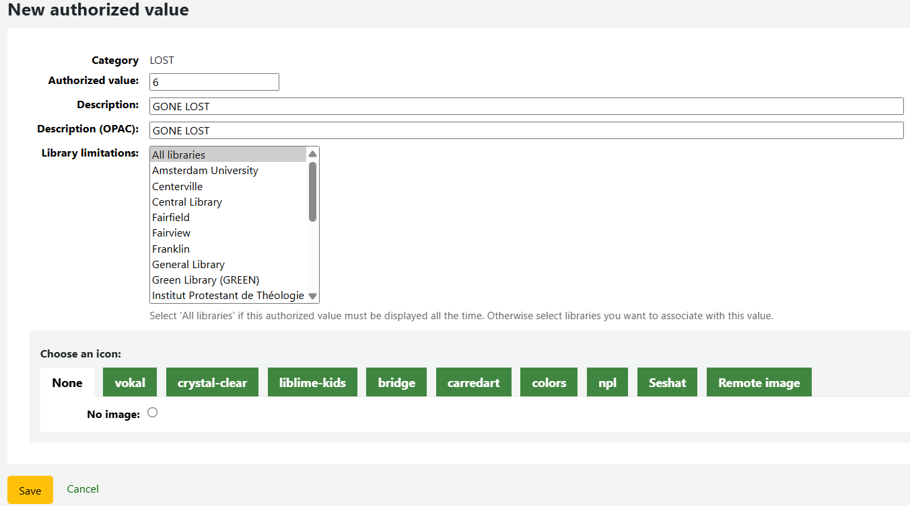Choose the Remote image tab
This screenshot has height=506, width=910.
pos(759,382)
